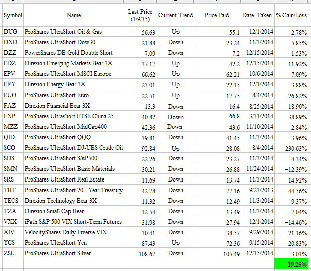Select last price 56.63 cell
This screenshot has height=271, width=311.
point(140,31)
